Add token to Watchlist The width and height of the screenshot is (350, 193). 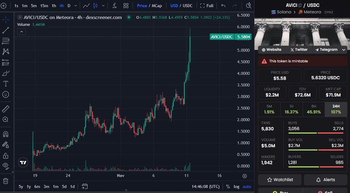click(279, 180)
